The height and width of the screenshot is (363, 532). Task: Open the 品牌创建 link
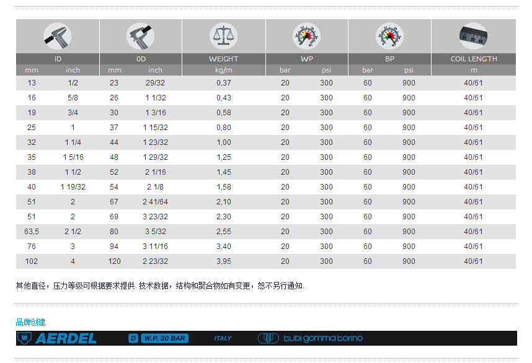coord(30,322)
